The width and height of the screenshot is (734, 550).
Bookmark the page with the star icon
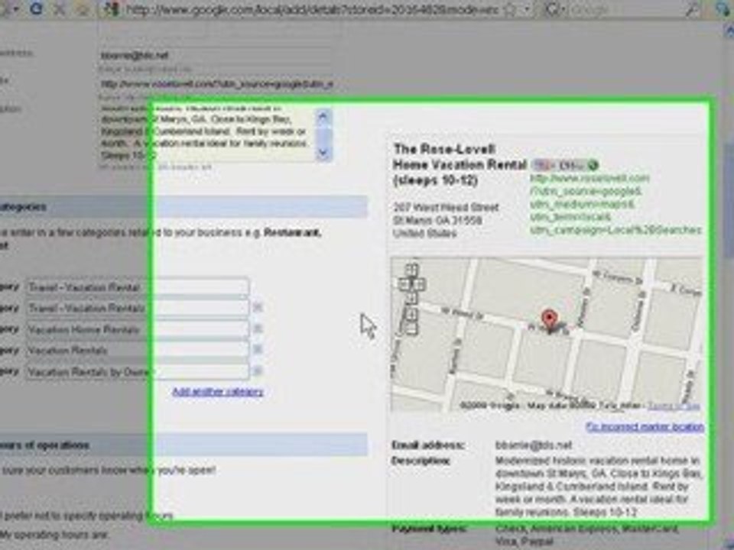point(510,9)
